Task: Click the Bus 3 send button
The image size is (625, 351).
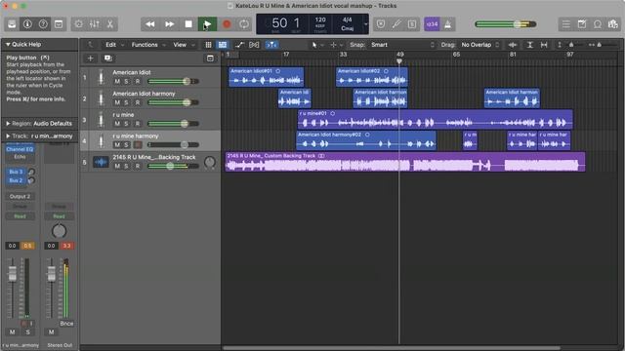Action: click(16, 172)
